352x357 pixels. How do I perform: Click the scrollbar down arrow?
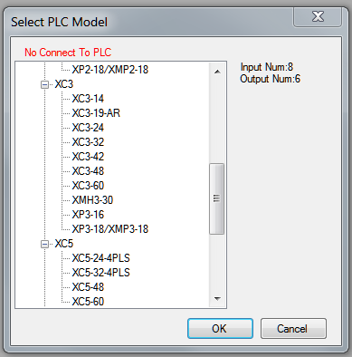(x=217, y=299)
